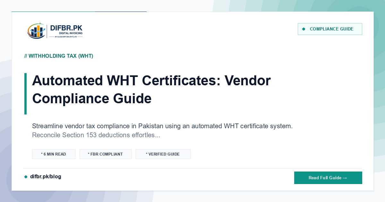Click the Automated WHT Certificates headline

point(151,89)
